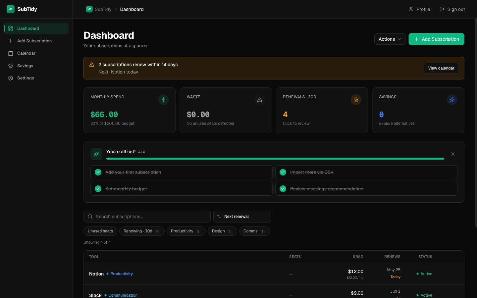Open the Monthly Spend card
The image size is (477, 298).
point(130,110)
